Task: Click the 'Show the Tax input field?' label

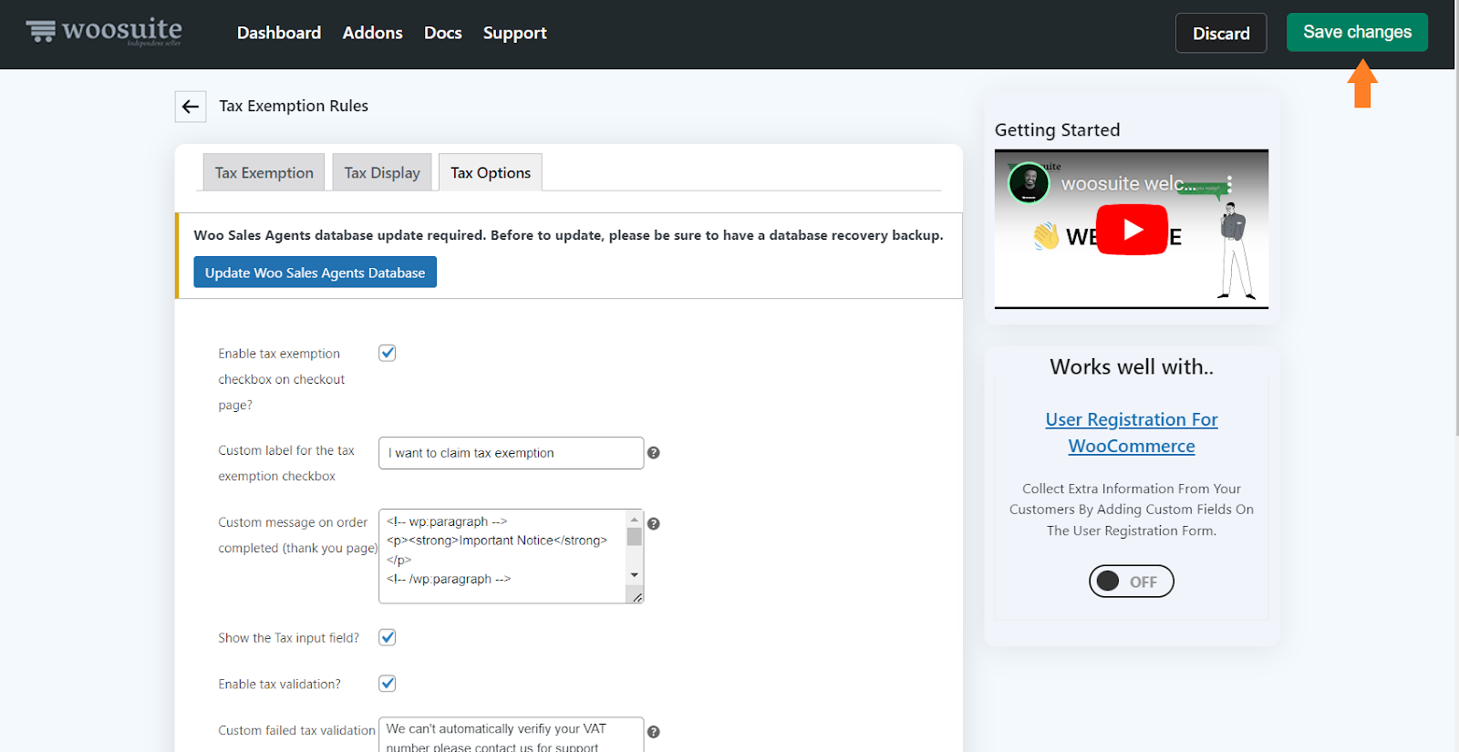Action: tap(288, 638)
